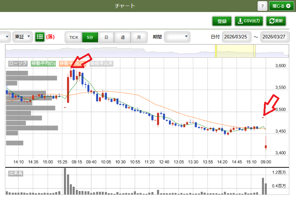296x204 pixels.
Task: Toggle the 価格帯出来 legend
Action: [x=101, y=63]
